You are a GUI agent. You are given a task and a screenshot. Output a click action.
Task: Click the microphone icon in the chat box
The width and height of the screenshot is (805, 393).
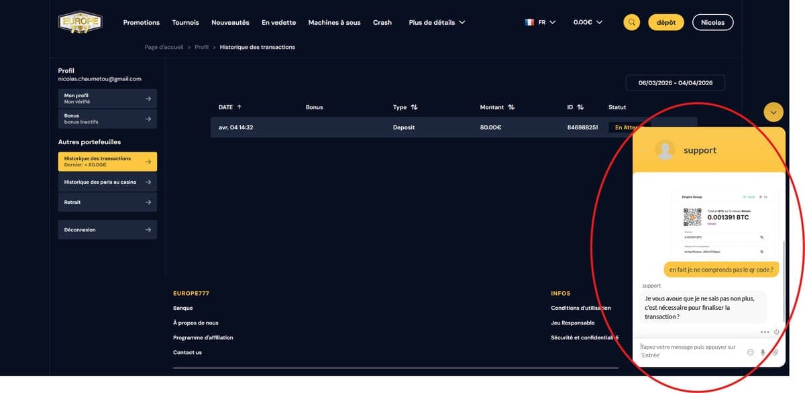pyautogui.click(x=763, y=352)
